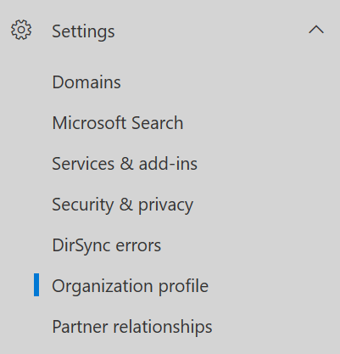Screen dimensions: 340x354
Task: Select the cogwheel beside Settings
Action: pyautogui.click(x=21, y=30)
